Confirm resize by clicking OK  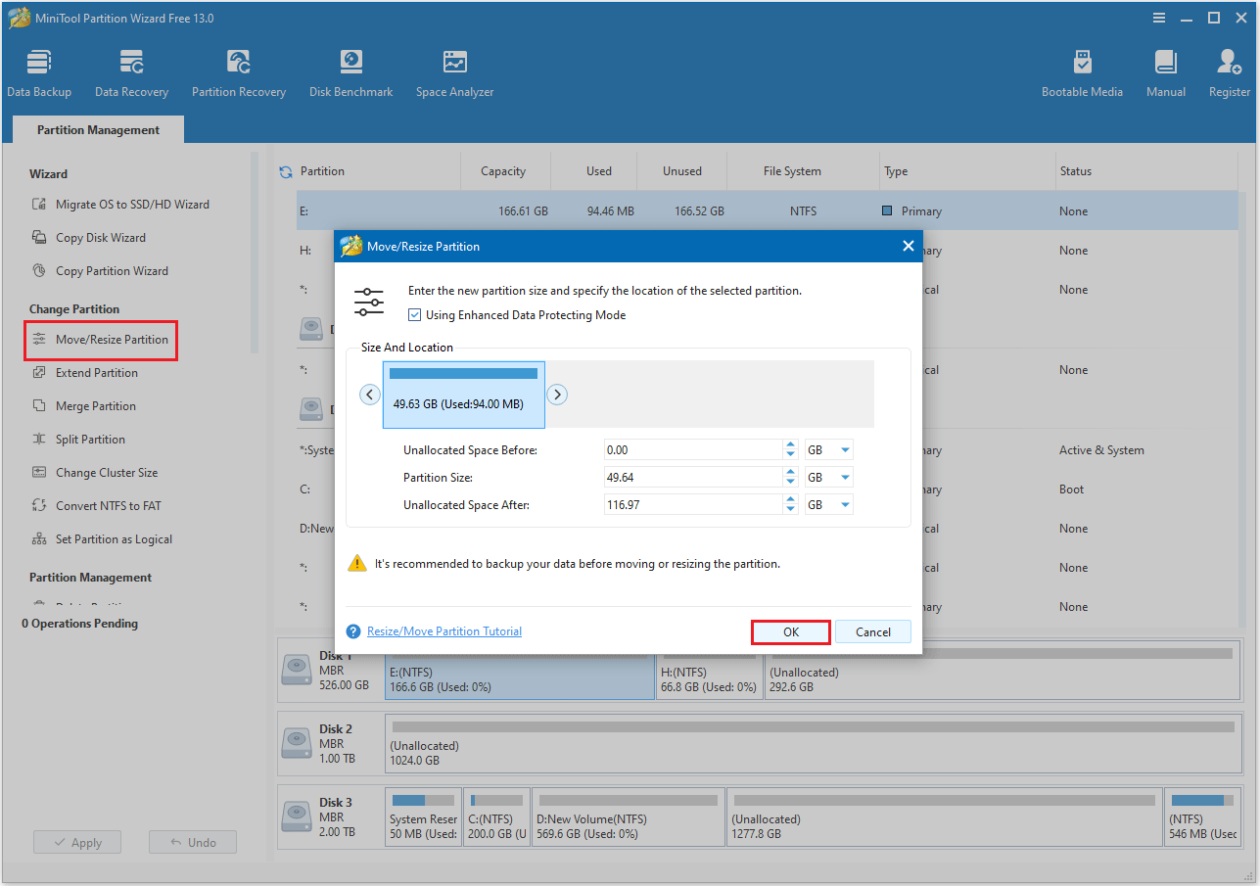point(790,631)
